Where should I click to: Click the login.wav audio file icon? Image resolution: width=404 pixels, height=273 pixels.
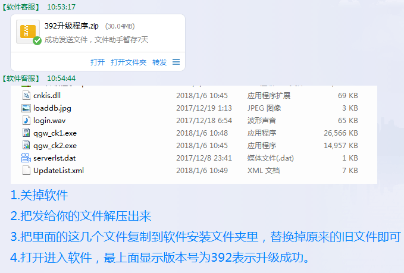(26, 120)
